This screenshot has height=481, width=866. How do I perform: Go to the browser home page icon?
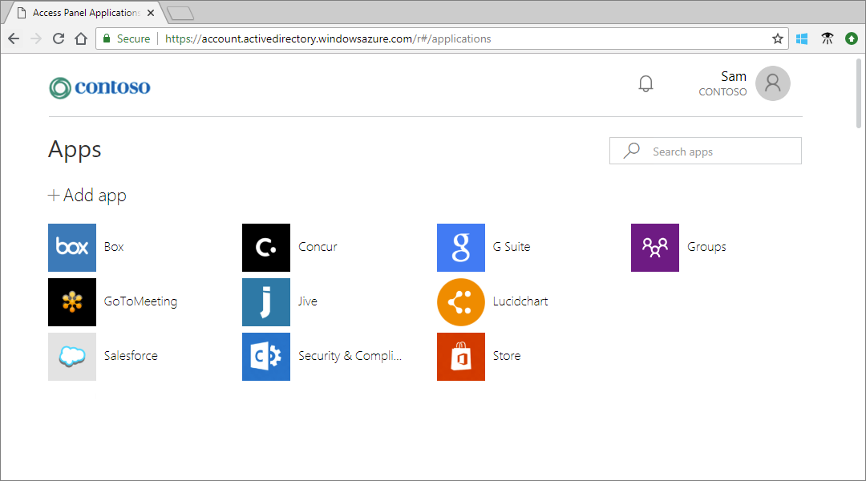pyautogui.click(x=81, y=38)
